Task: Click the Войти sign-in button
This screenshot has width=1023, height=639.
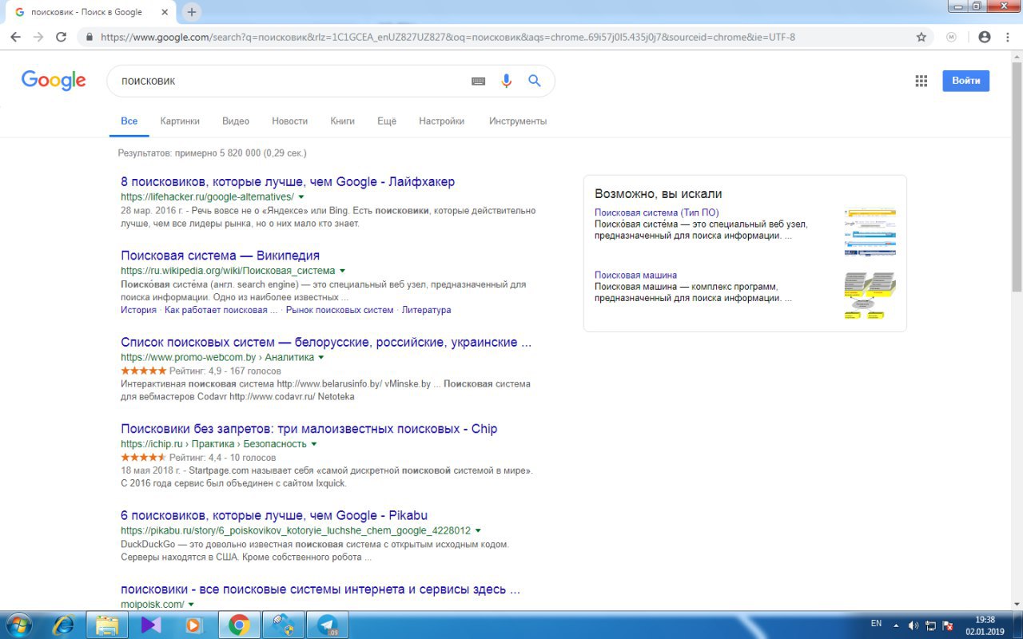Action: click(x=965, y=81)
